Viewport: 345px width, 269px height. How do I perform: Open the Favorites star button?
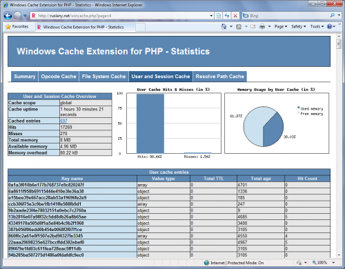[17, 27]
